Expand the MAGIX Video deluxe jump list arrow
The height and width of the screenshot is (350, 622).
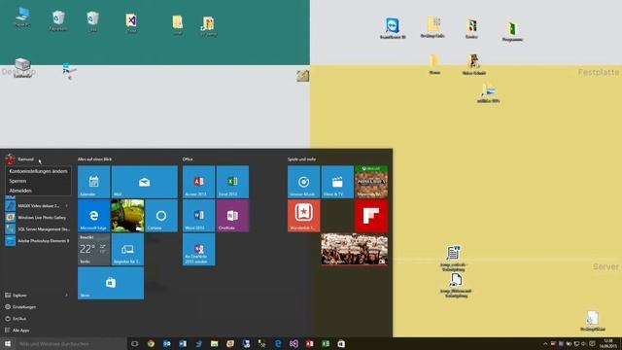click(x=67, y=206)
